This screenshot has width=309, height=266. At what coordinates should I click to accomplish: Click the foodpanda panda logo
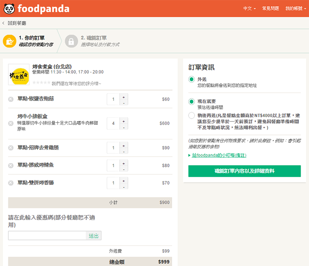[x=9, y=9]
